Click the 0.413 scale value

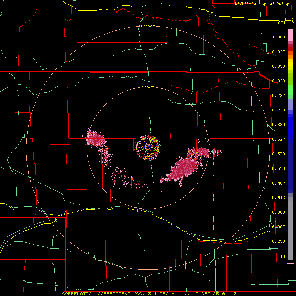tap(279, 198)
